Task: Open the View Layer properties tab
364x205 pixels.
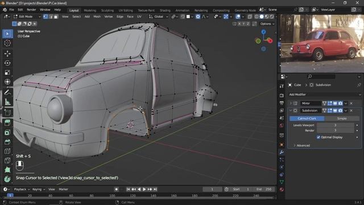Action: click(x=282, y=110)
